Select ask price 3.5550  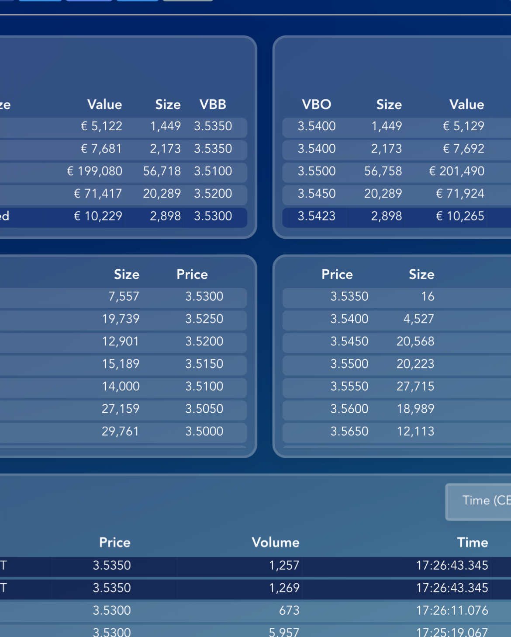[349, 386]
